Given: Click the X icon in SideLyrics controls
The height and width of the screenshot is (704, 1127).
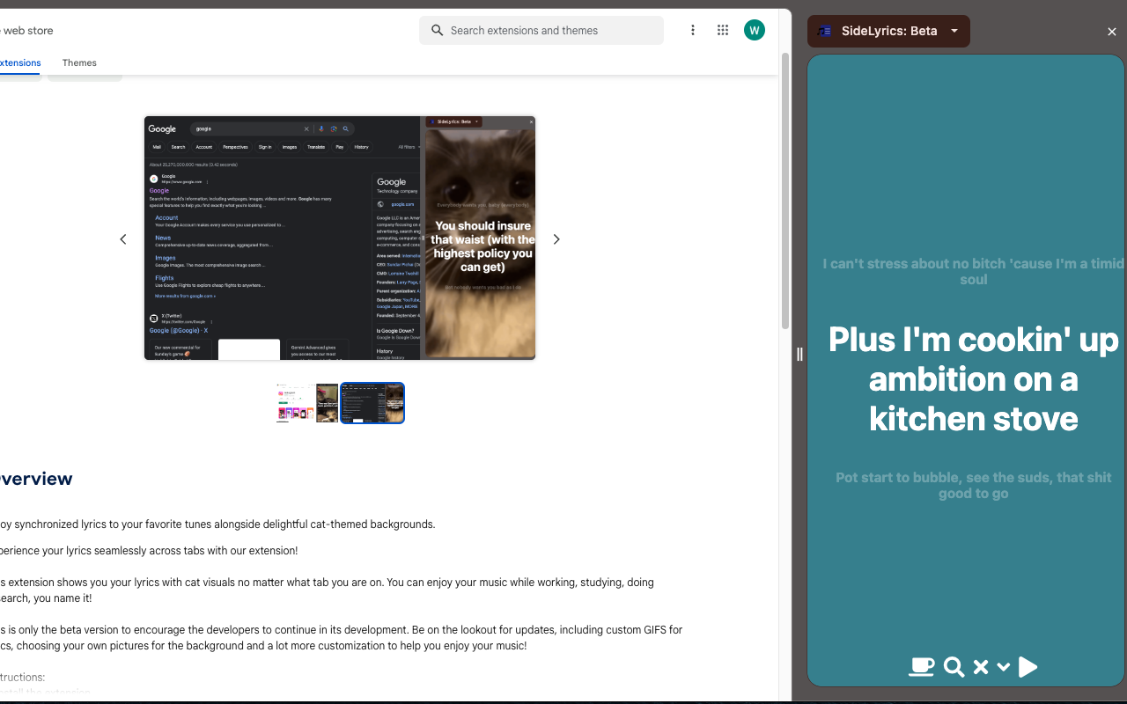Looking at the screenshot, I should (981, 667).
